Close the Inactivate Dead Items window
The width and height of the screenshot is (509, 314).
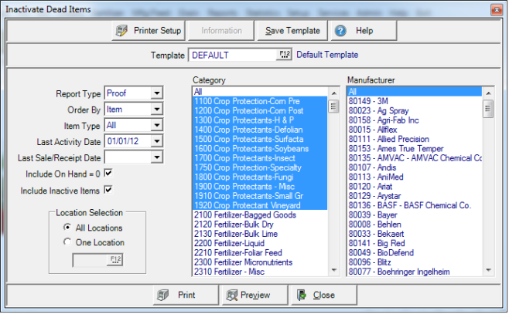click(x=496, y=9)
